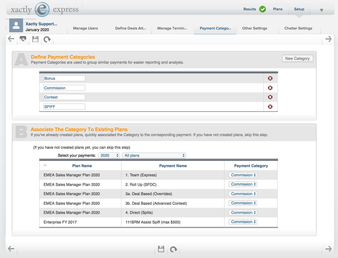338x258 pixels.
Task: Open category dropdown for 2. Roll Up (SFDC)
Action: [x=243, y=184]
